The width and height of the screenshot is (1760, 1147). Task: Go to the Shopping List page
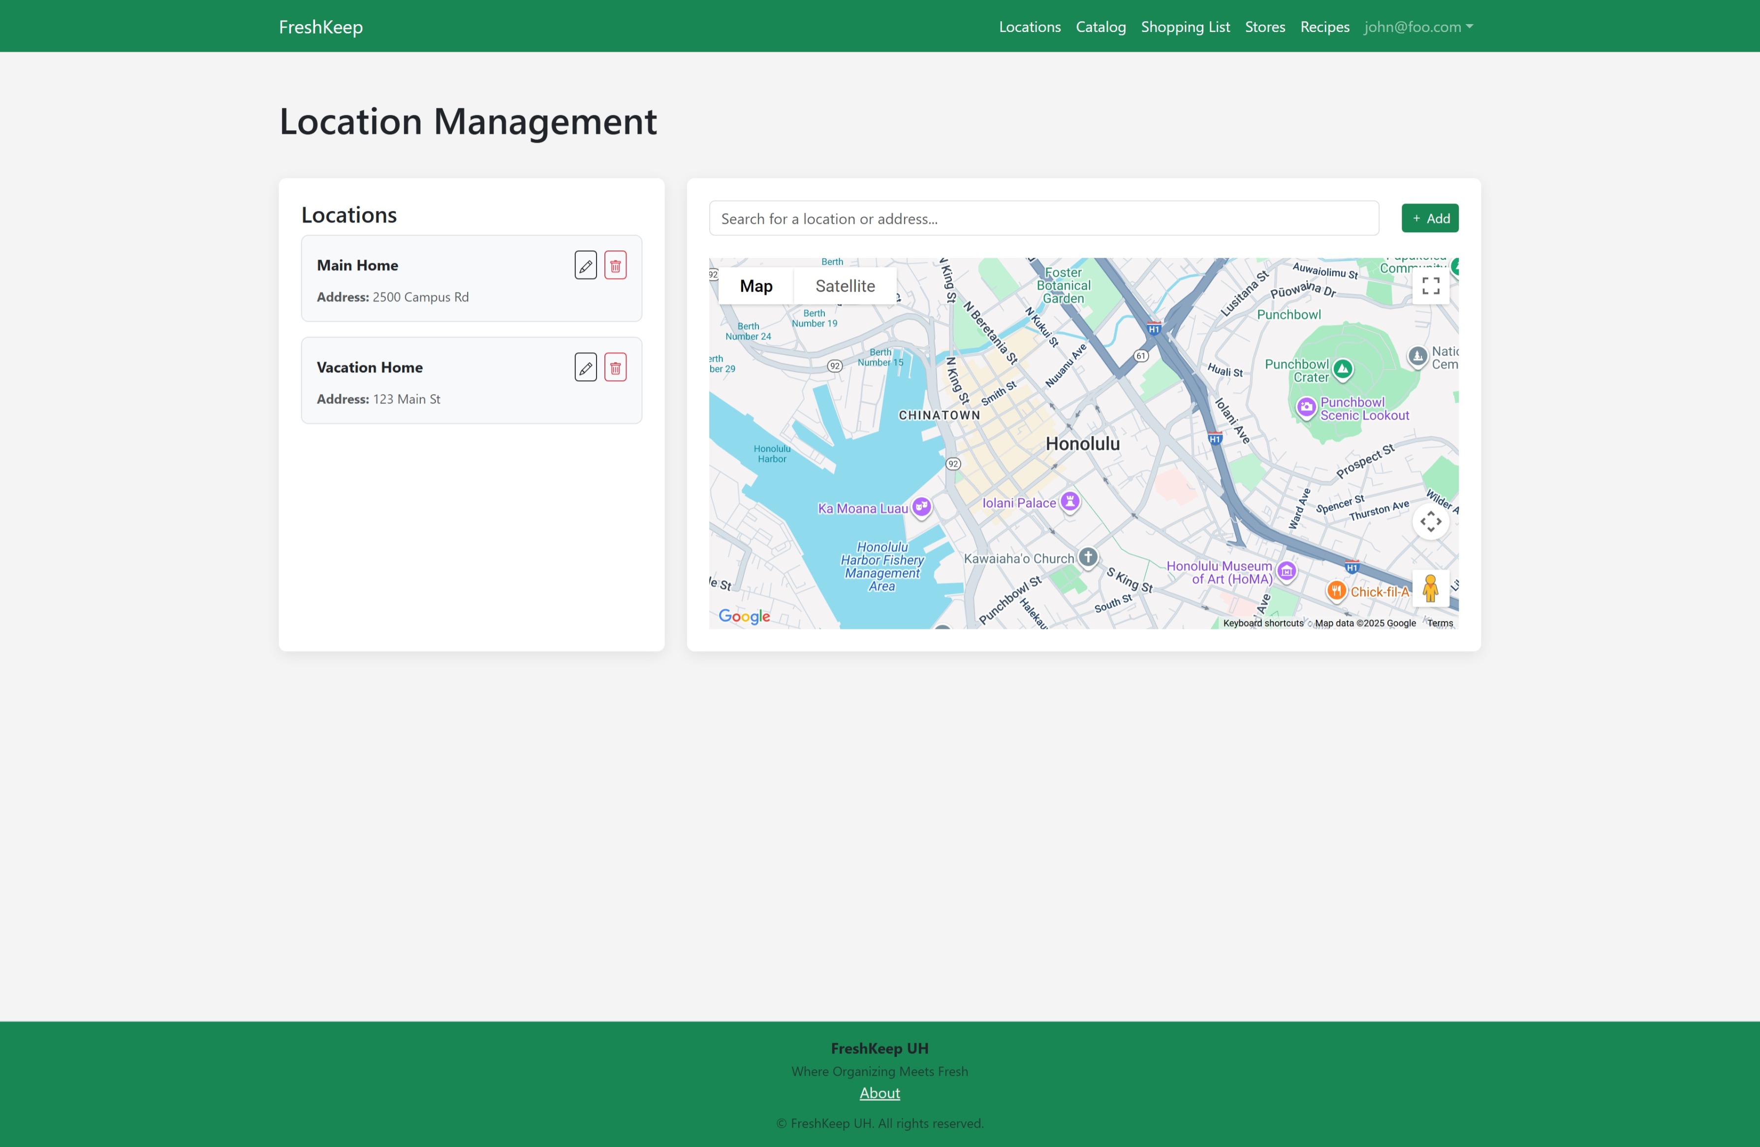pos(1185,27)
